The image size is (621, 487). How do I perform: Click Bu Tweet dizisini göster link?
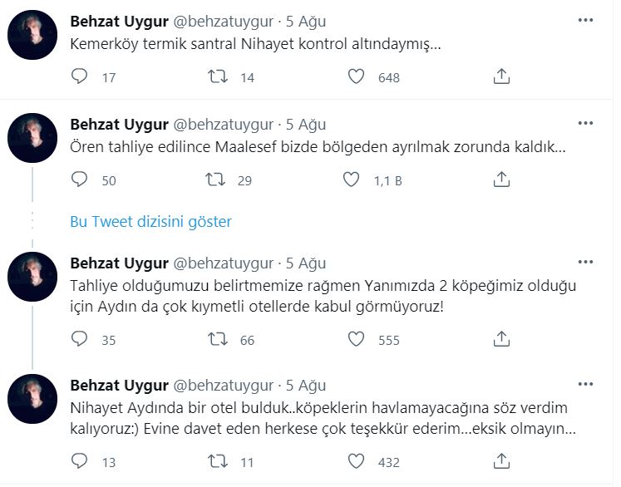point(150,221)
